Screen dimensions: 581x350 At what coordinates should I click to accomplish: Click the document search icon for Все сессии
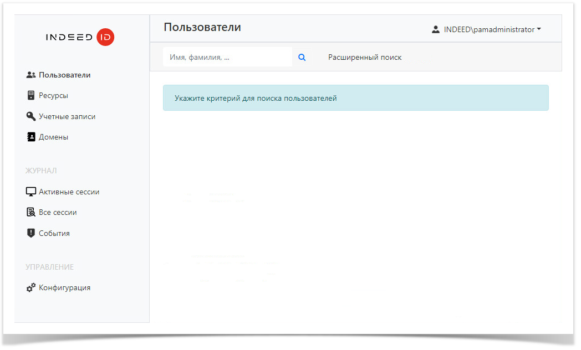[31, 212]
